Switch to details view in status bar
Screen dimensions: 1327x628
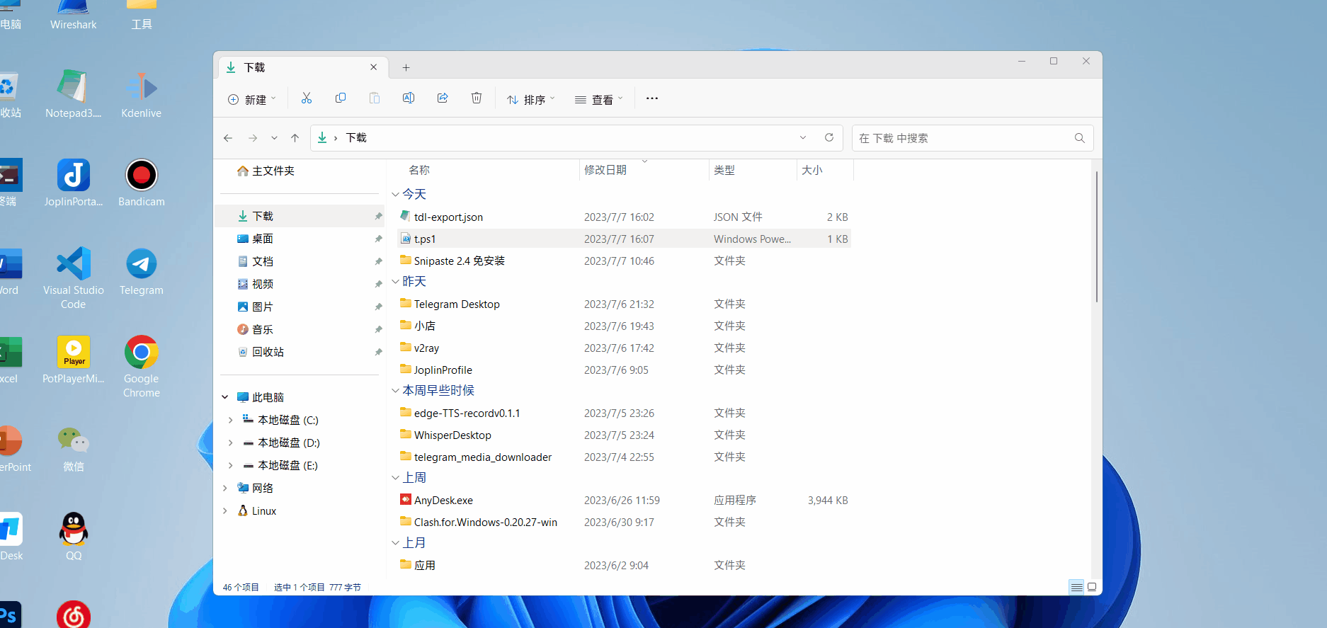1076,587
